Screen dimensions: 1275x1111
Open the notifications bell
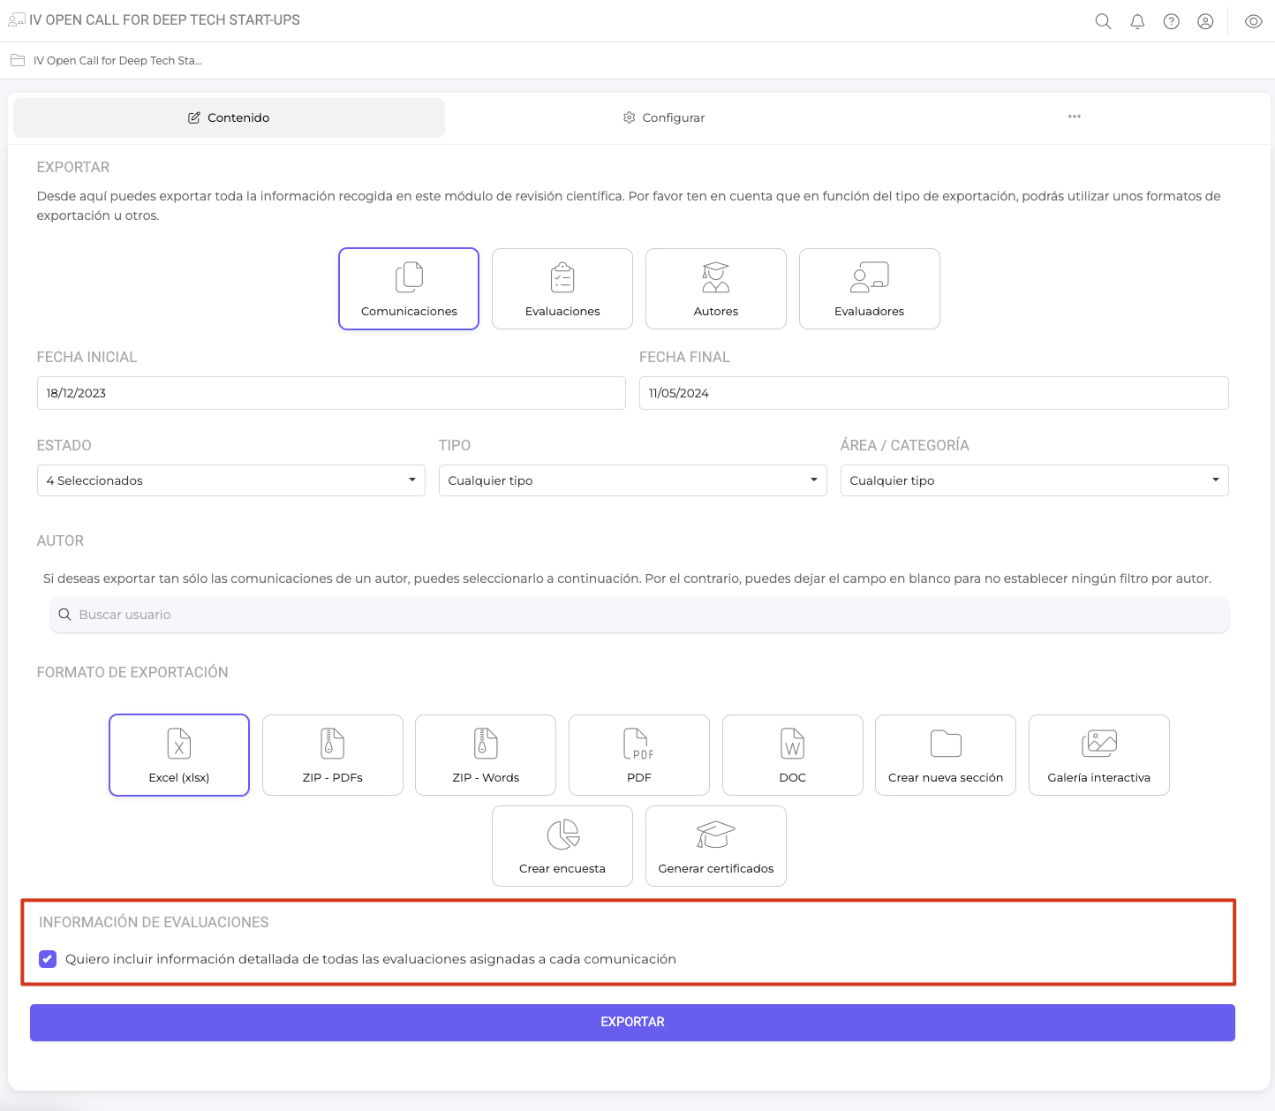tap(1137, 21)
